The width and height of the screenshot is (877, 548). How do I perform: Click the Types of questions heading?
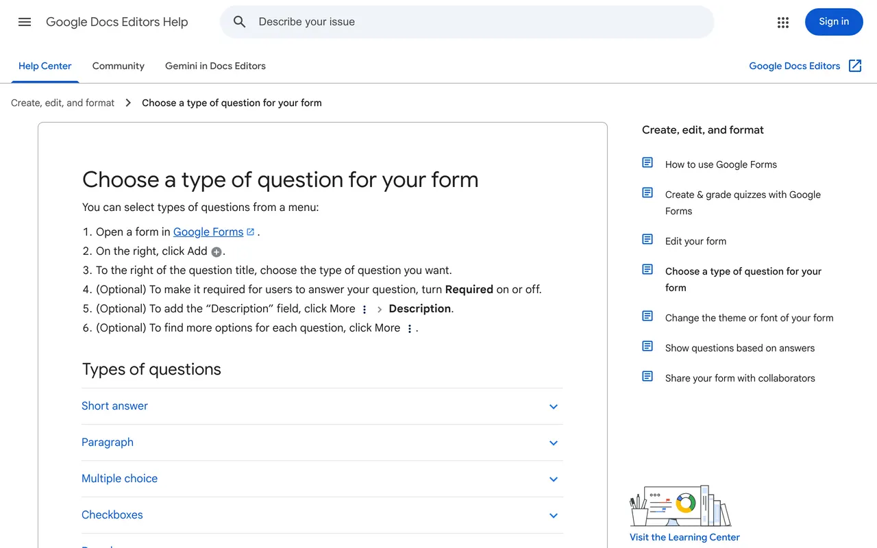[x=151, y=369]
